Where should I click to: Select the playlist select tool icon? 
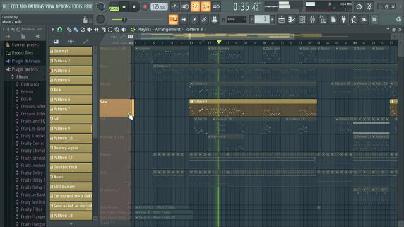tap(110, 30)
